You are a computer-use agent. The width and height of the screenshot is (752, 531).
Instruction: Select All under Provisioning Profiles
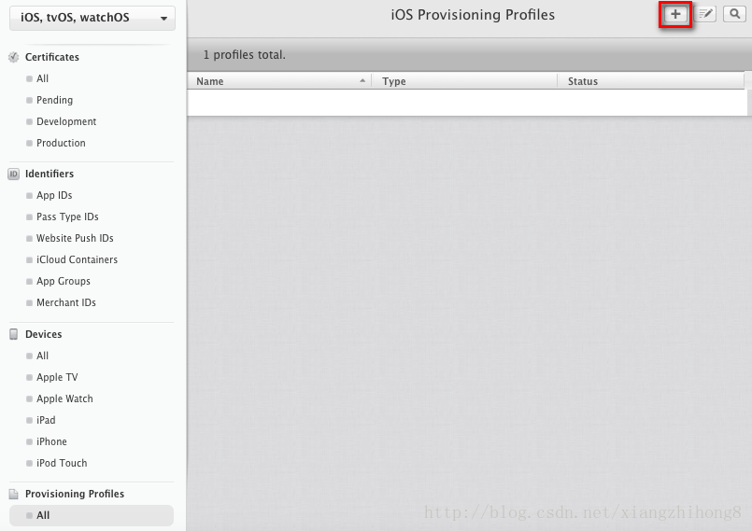point(92,516)
